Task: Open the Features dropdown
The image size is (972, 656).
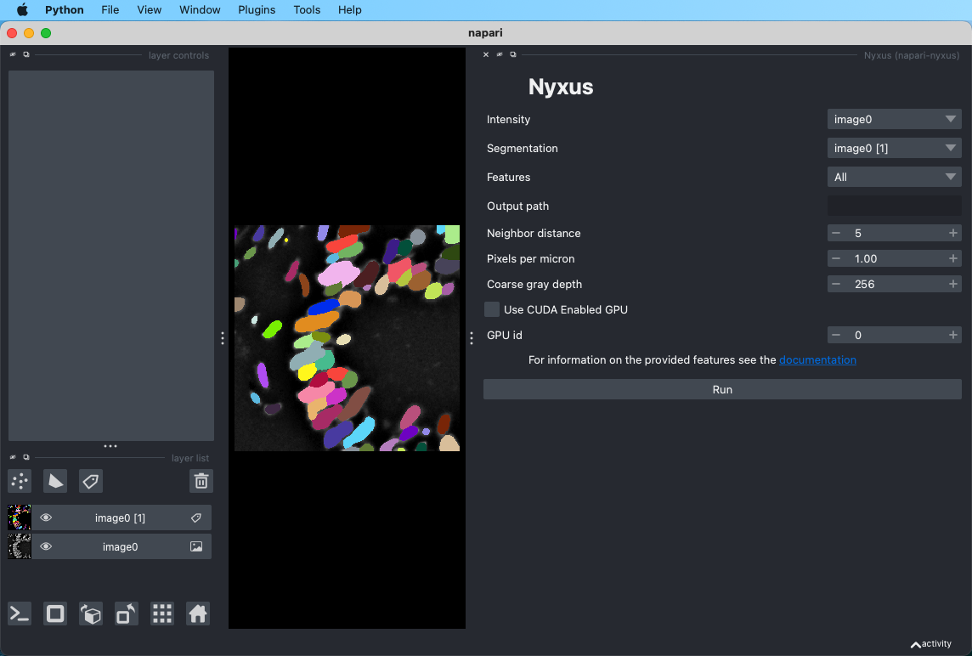Action: [894, 178]
